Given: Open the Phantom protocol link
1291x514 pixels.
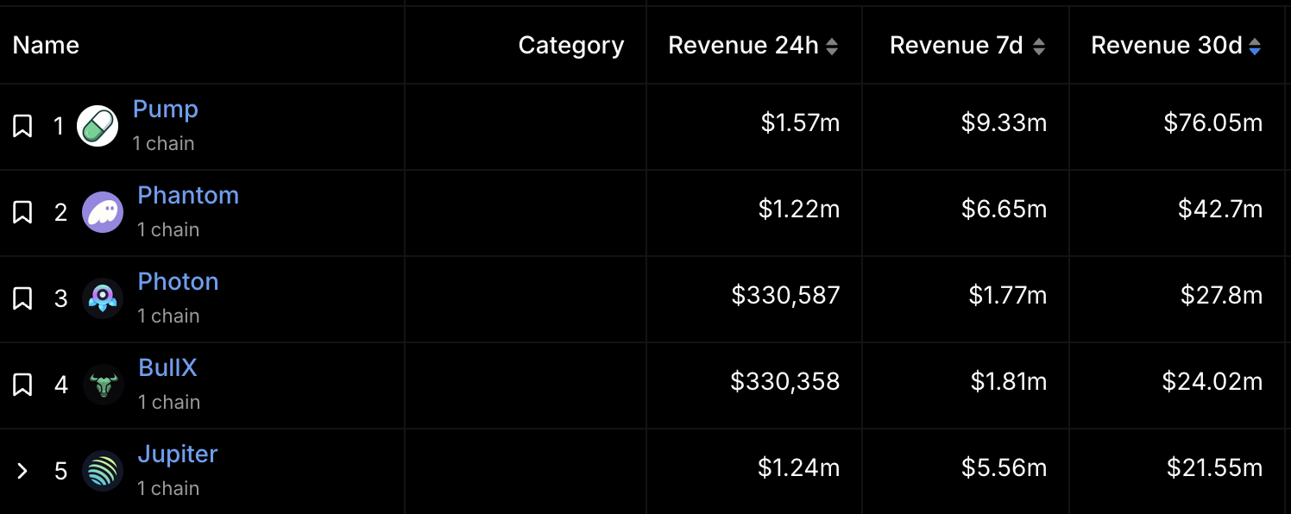Looking at the screenshot, I should click(x=188, y=195).
